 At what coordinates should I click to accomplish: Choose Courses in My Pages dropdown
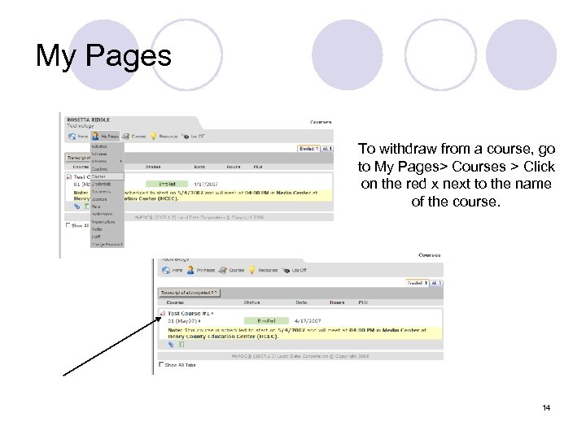107,176
